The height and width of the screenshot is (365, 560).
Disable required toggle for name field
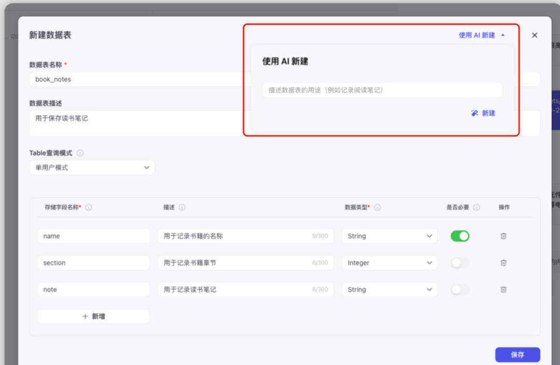click(x=459, y=236)
